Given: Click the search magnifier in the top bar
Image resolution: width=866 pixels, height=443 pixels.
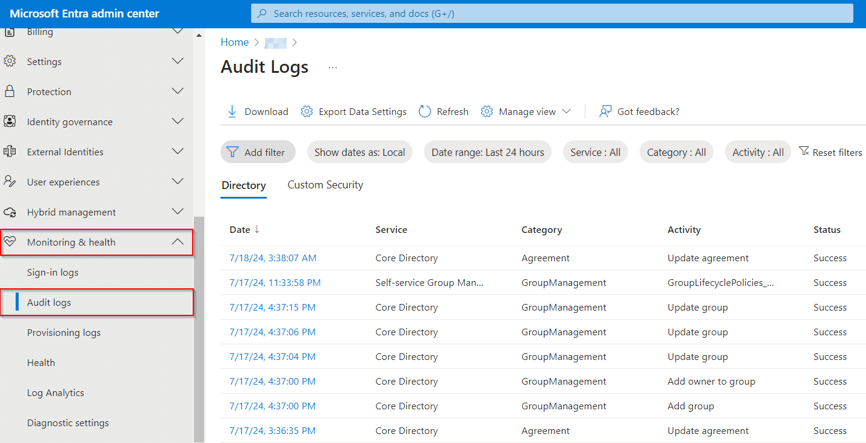Looking at the screenshot, I should 261,13.
